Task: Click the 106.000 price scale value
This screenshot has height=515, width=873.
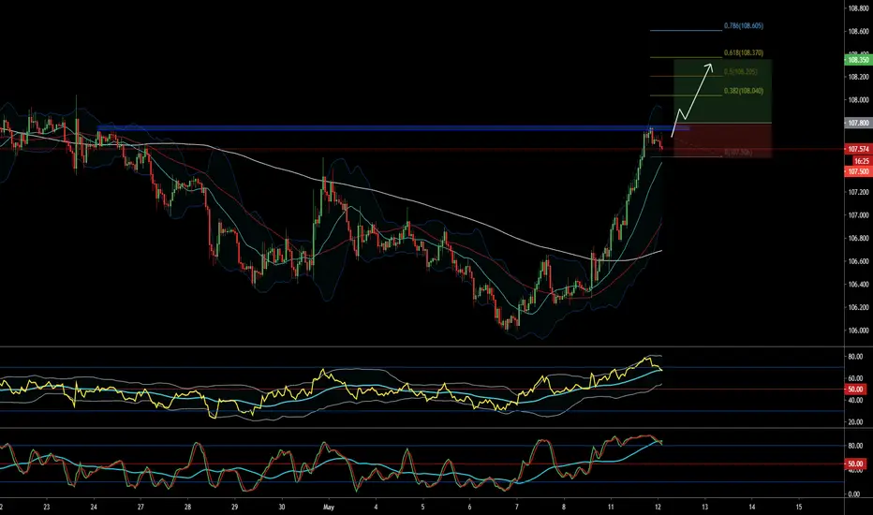Action: (x=858, y=331)
